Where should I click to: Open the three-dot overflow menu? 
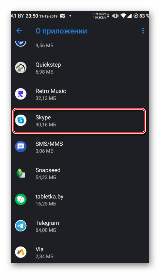[143, 31]
